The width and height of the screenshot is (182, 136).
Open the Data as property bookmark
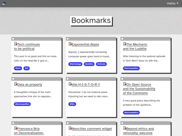(30, 85)
